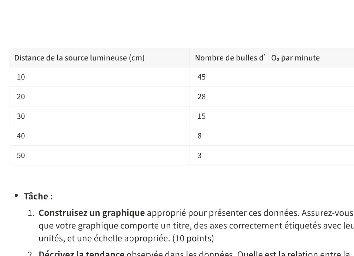The width and height of the screenshot is (354, 256).
Task: Click the bubble count value 3
Action: [200, 156]
